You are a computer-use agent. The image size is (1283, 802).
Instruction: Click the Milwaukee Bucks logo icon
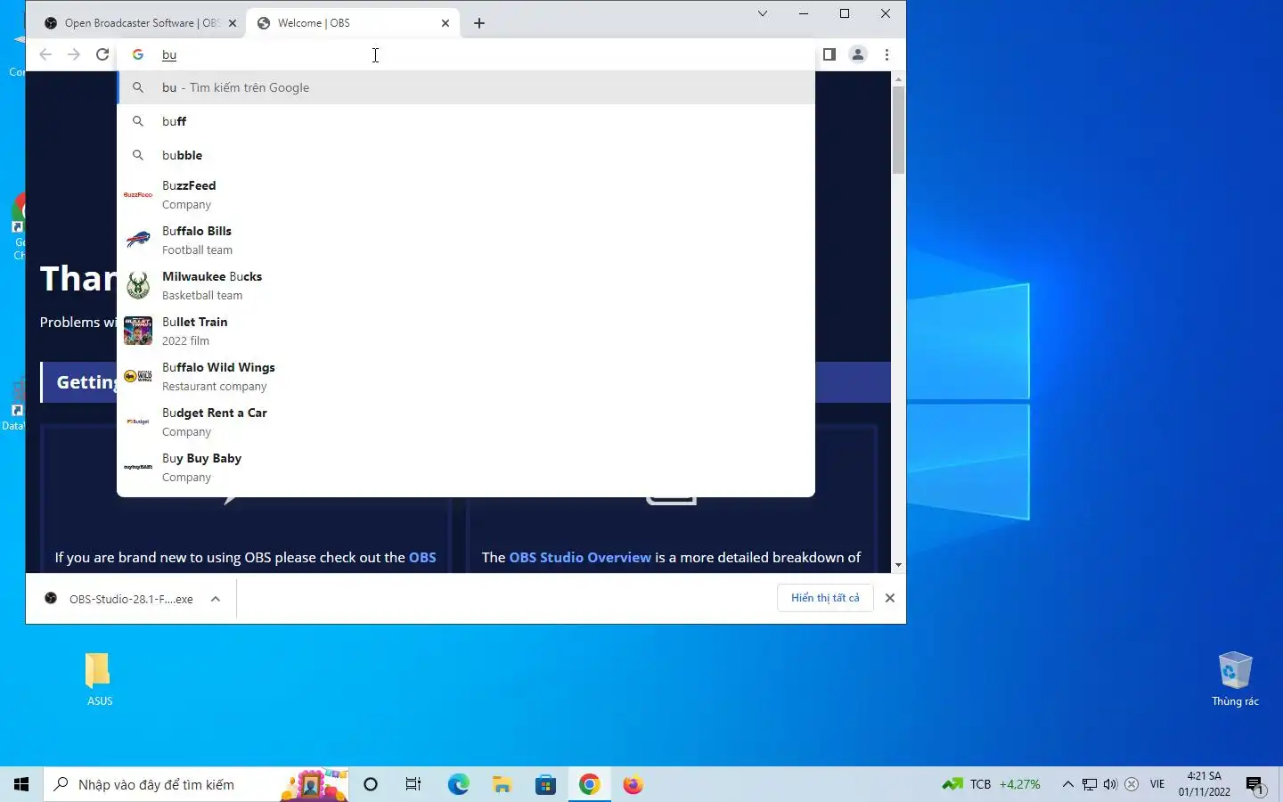pos(138,285)
